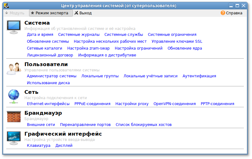The width and height of the screenshot is (252, 159).
Task: Minimize the Центр управления системой window
Action: coord(231,6)
